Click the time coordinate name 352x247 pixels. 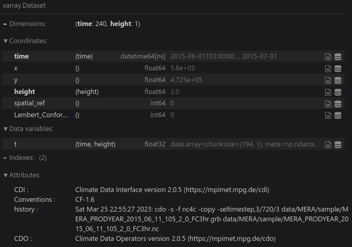[22, 57]
